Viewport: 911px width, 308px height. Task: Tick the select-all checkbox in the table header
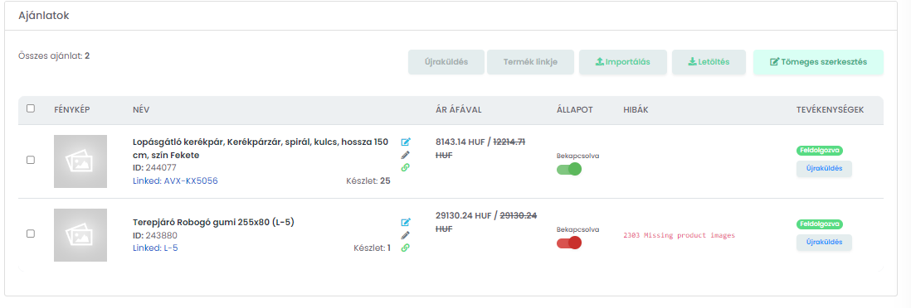(31, 108)
